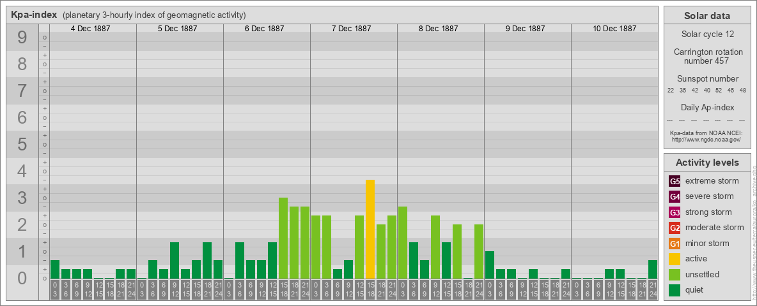The height and width of the screenshot is (306, 757).
Task: Select the 7 Dec 1887 date header
Action: (x=351, y=29)
